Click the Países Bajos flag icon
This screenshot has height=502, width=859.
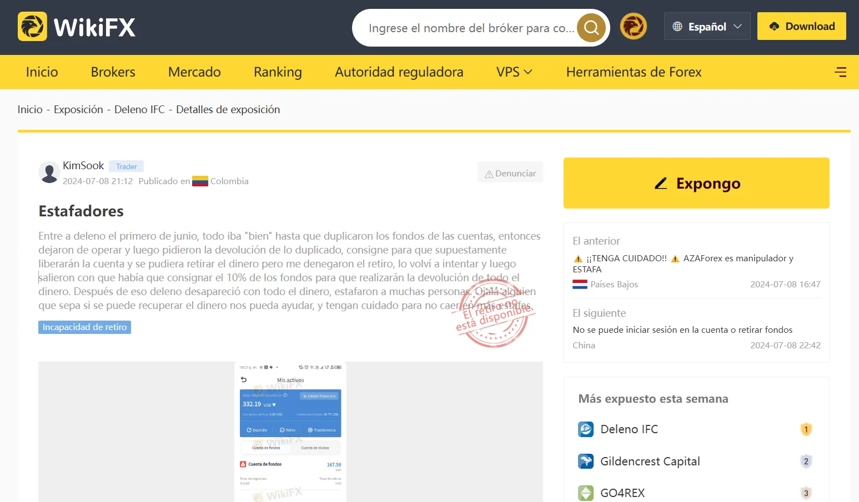coord(580,285)
